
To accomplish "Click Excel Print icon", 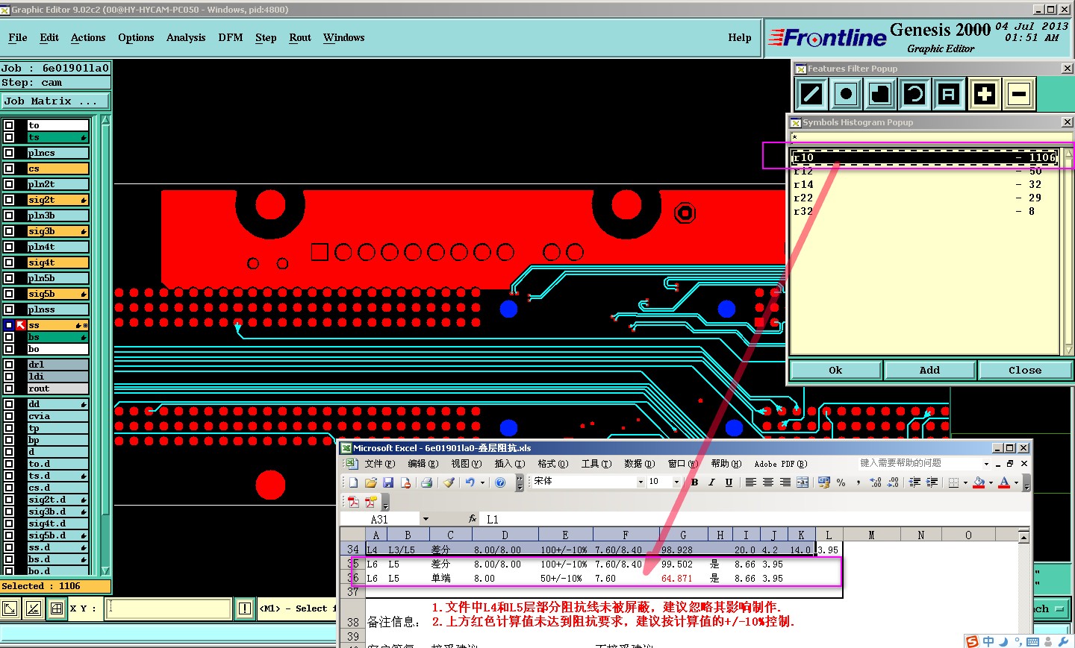I will 426,482.
